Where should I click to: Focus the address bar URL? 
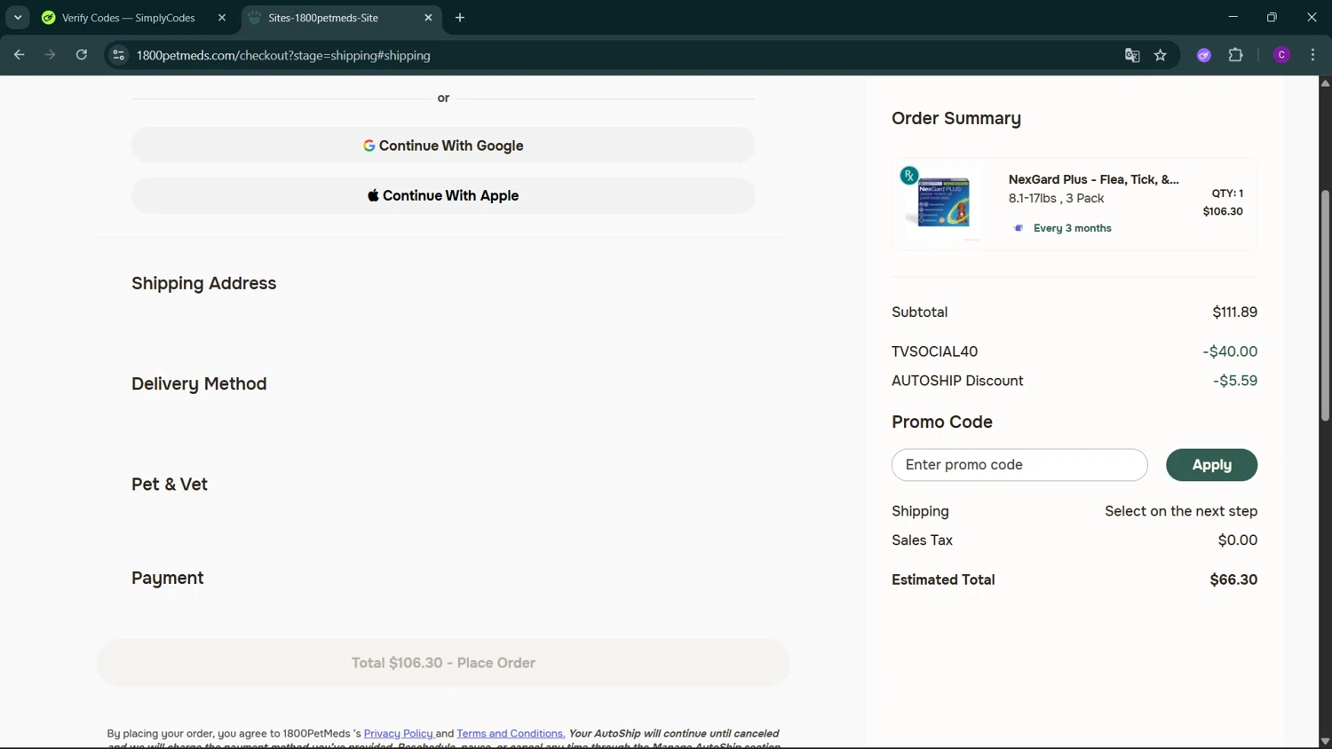pos(283,55)
